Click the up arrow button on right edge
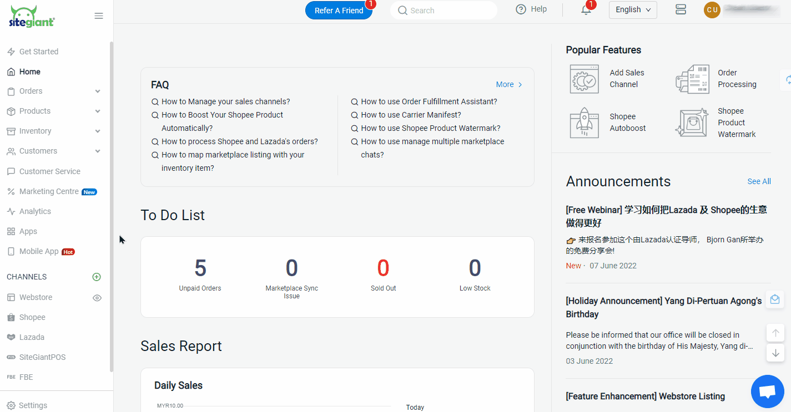The height and width of the screenshot is (412, 791). [x=775, y=333]
